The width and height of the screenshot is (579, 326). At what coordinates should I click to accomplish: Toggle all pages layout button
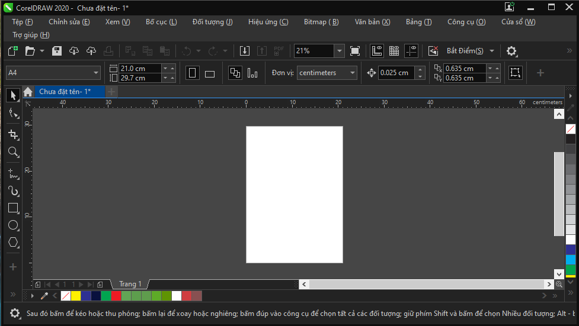click(235, 73)
